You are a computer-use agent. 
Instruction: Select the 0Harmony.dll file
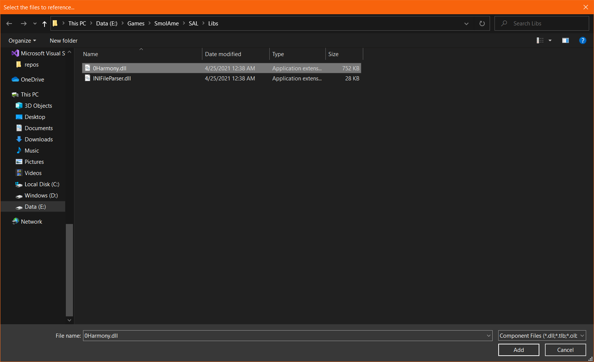[221, 68]
